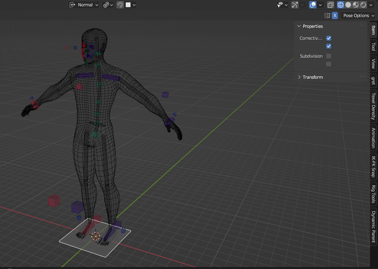Screen dimensions: 378x269
Task: Click the pose mirror butterfly icon
Action: click(x=327, y=16)
